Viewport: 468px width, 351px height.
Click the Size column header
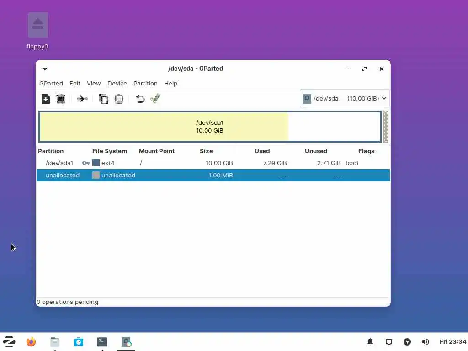(206, 151)
